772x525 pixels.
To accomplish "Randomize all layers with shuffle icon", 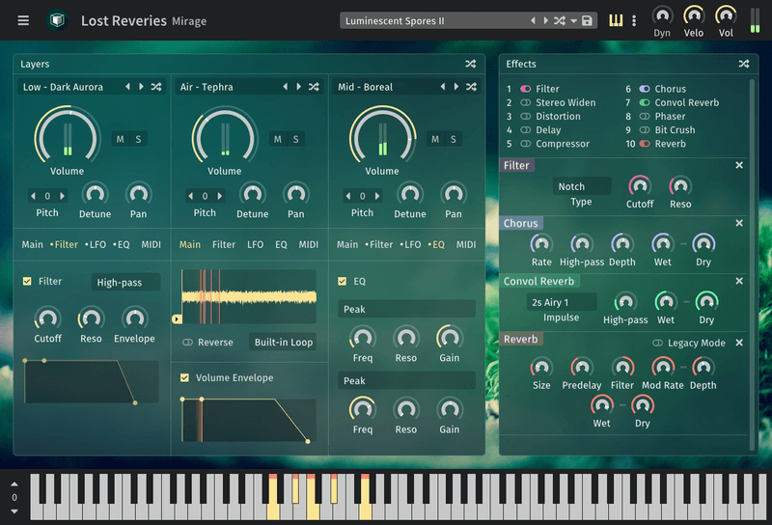I will click(x=470, y=64).
